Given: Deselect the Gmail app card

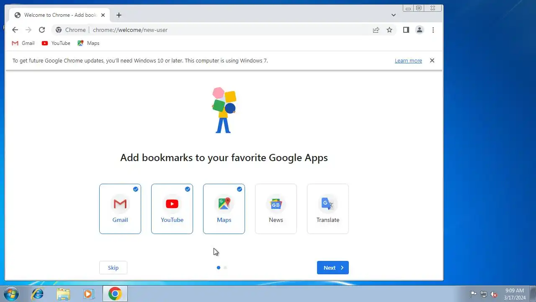Looking at the screenshot, I should coord(120,209).
